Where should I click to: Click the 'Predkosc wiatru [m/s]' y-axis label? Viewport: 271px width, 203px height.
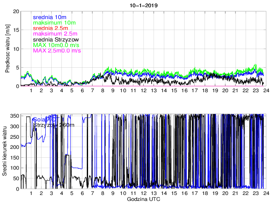pyautogui.click(x=8, y=49)
